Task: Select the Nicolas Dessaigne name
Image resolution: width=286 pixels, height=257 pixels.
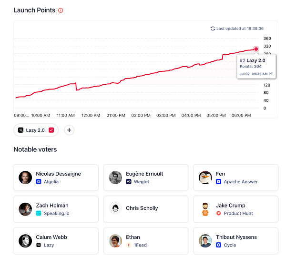Action: pyautogui.click(x=58, y=174)
